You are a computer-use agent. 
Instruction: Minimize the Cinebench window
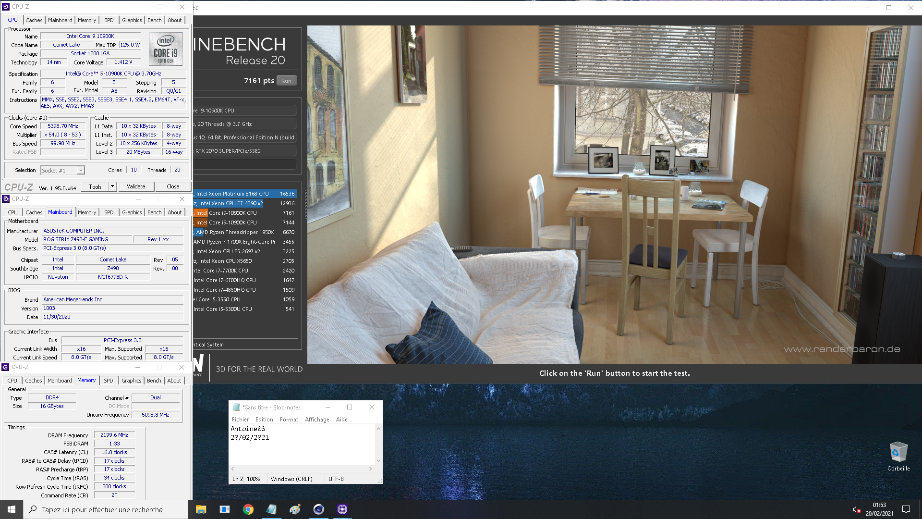867,8
